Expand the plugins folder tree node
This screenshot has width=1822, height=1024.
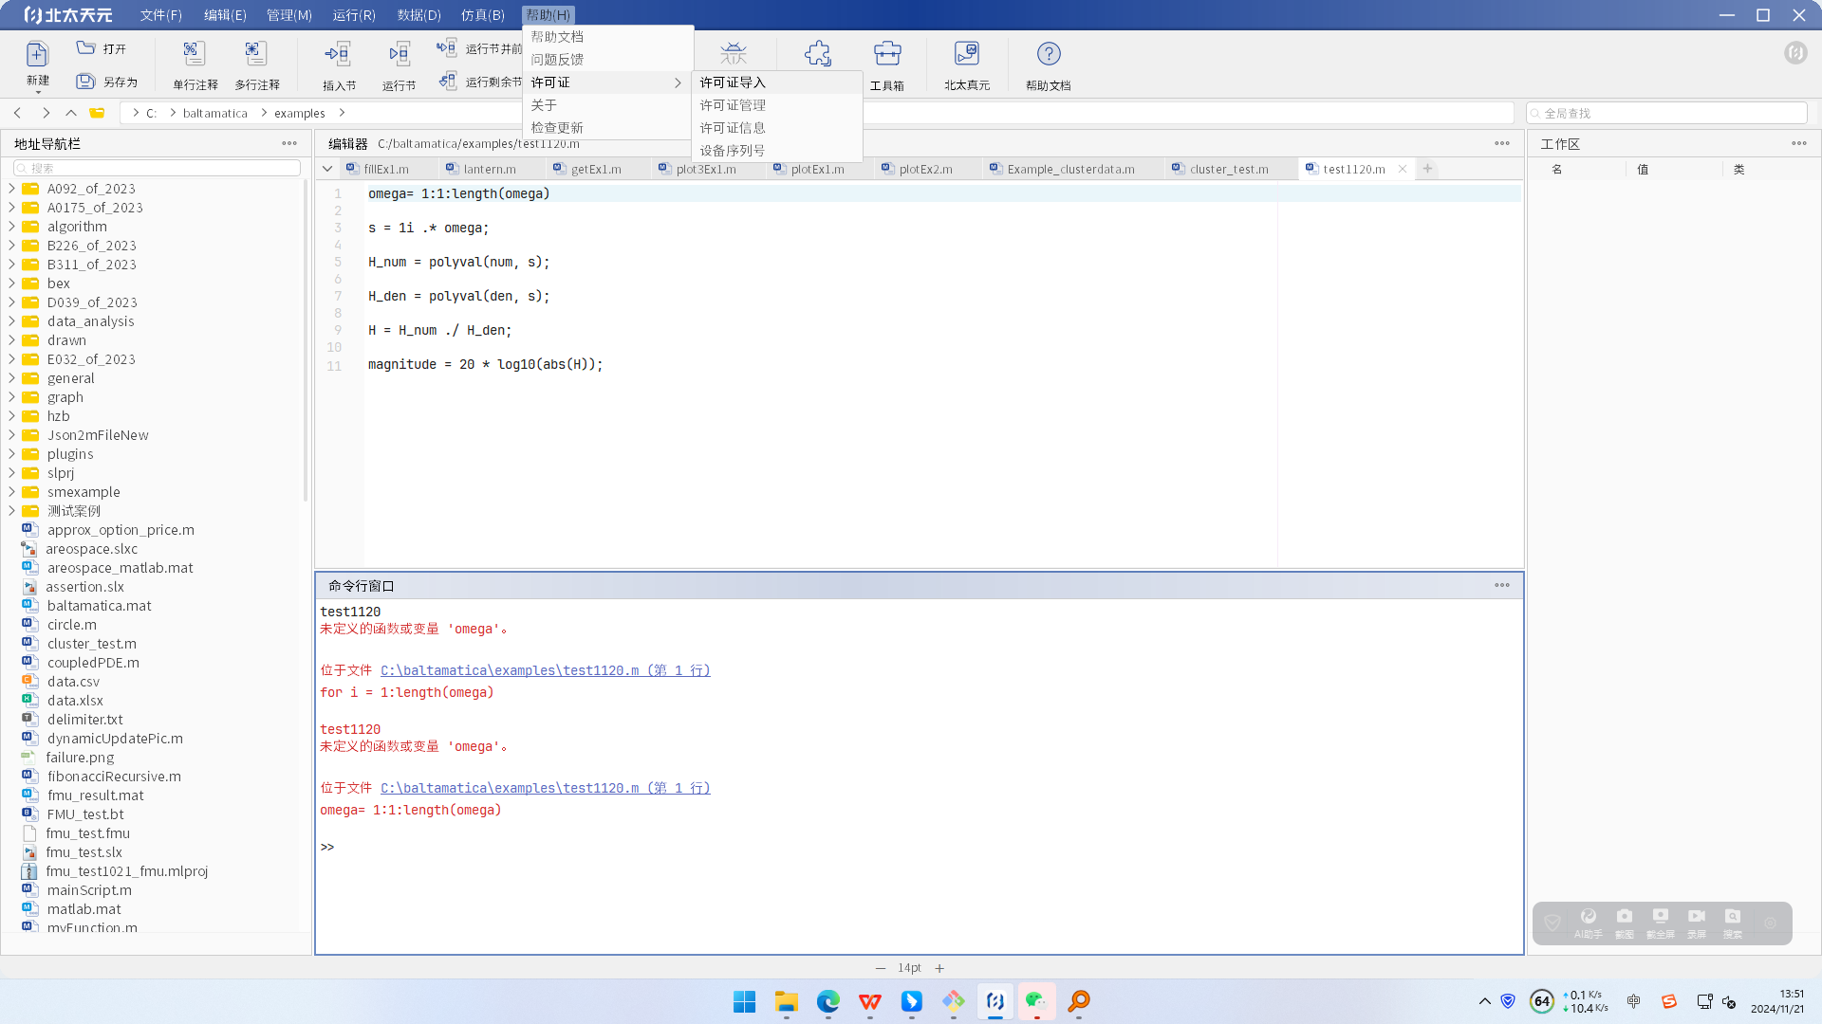click(11, 454)
